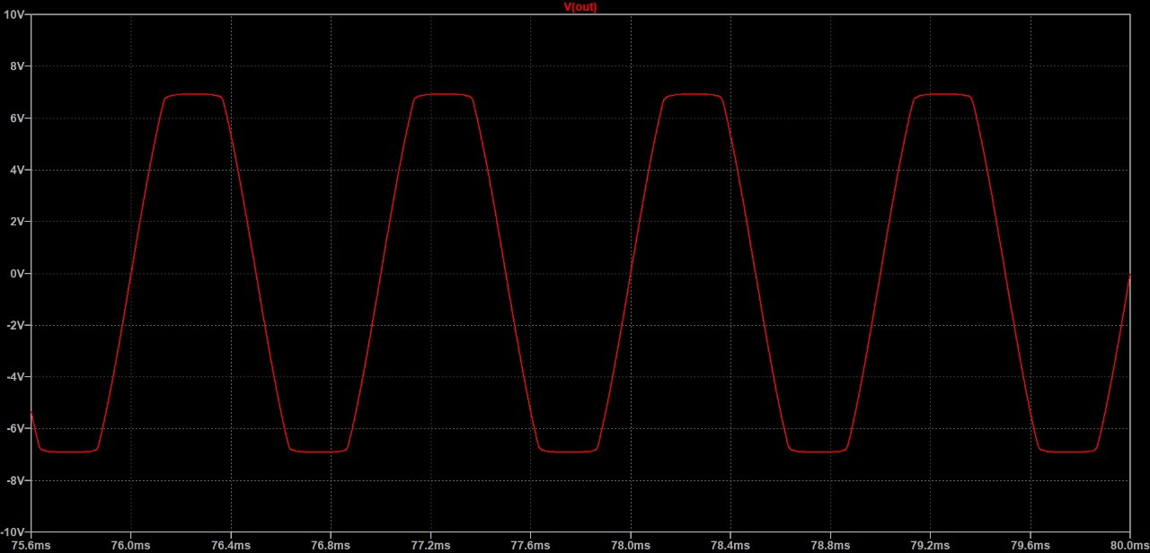Click the -8V vertical axis label
Image resolution: width=1150 pixels, height=553 pixels.
[x=16, y=480]
